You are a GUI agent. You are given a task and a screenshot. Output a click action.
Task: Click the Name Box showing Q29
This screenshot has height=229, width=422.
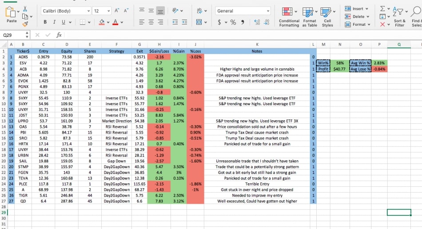(x=13, y=35)
